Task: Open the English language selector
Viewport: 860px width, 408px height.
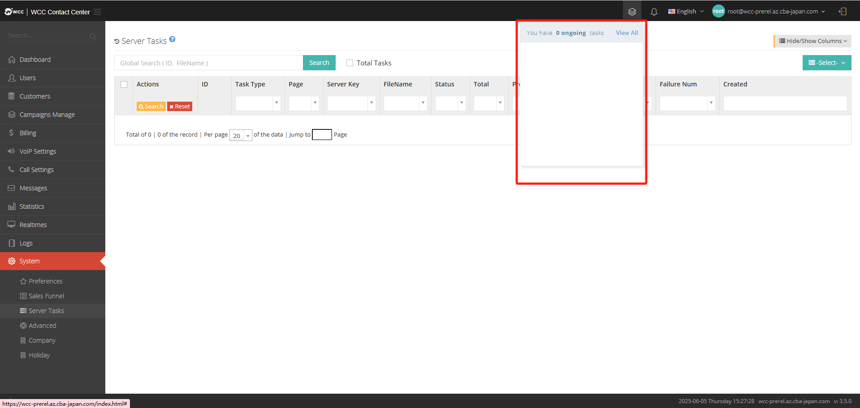Action: pyautogui.click(x=686, y=12)
